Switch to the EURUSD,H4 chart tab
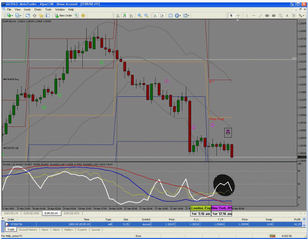This screenshot has width=308, height=239. tap(11, 213)
